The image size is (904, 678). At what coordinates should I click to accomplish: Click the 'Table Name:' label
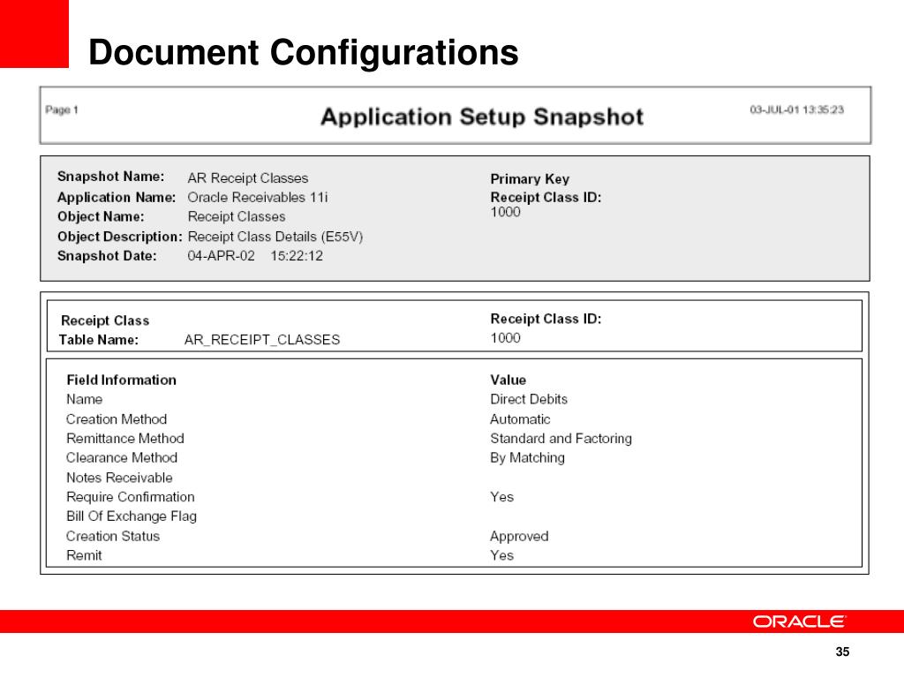click(99, 340)
